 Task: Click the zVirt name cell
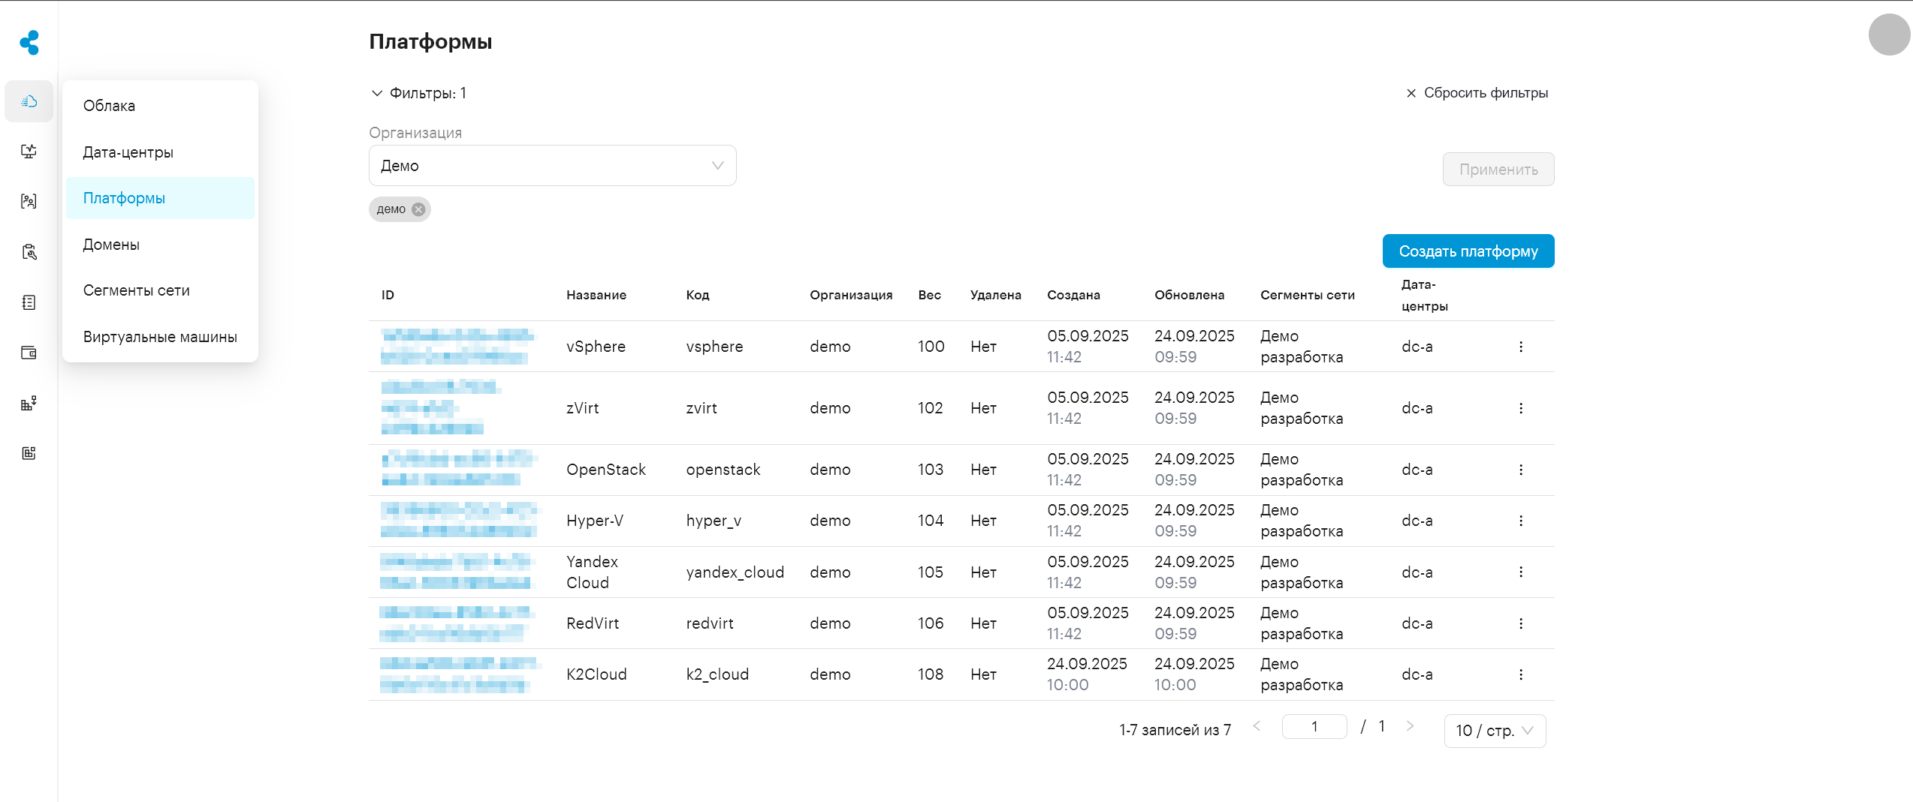(x=583, y=408)
